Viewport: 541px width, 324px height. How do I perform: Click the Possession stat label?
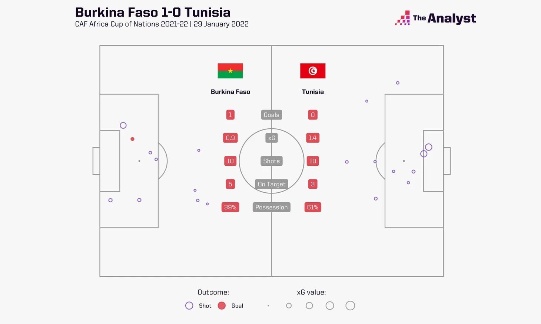272,207
